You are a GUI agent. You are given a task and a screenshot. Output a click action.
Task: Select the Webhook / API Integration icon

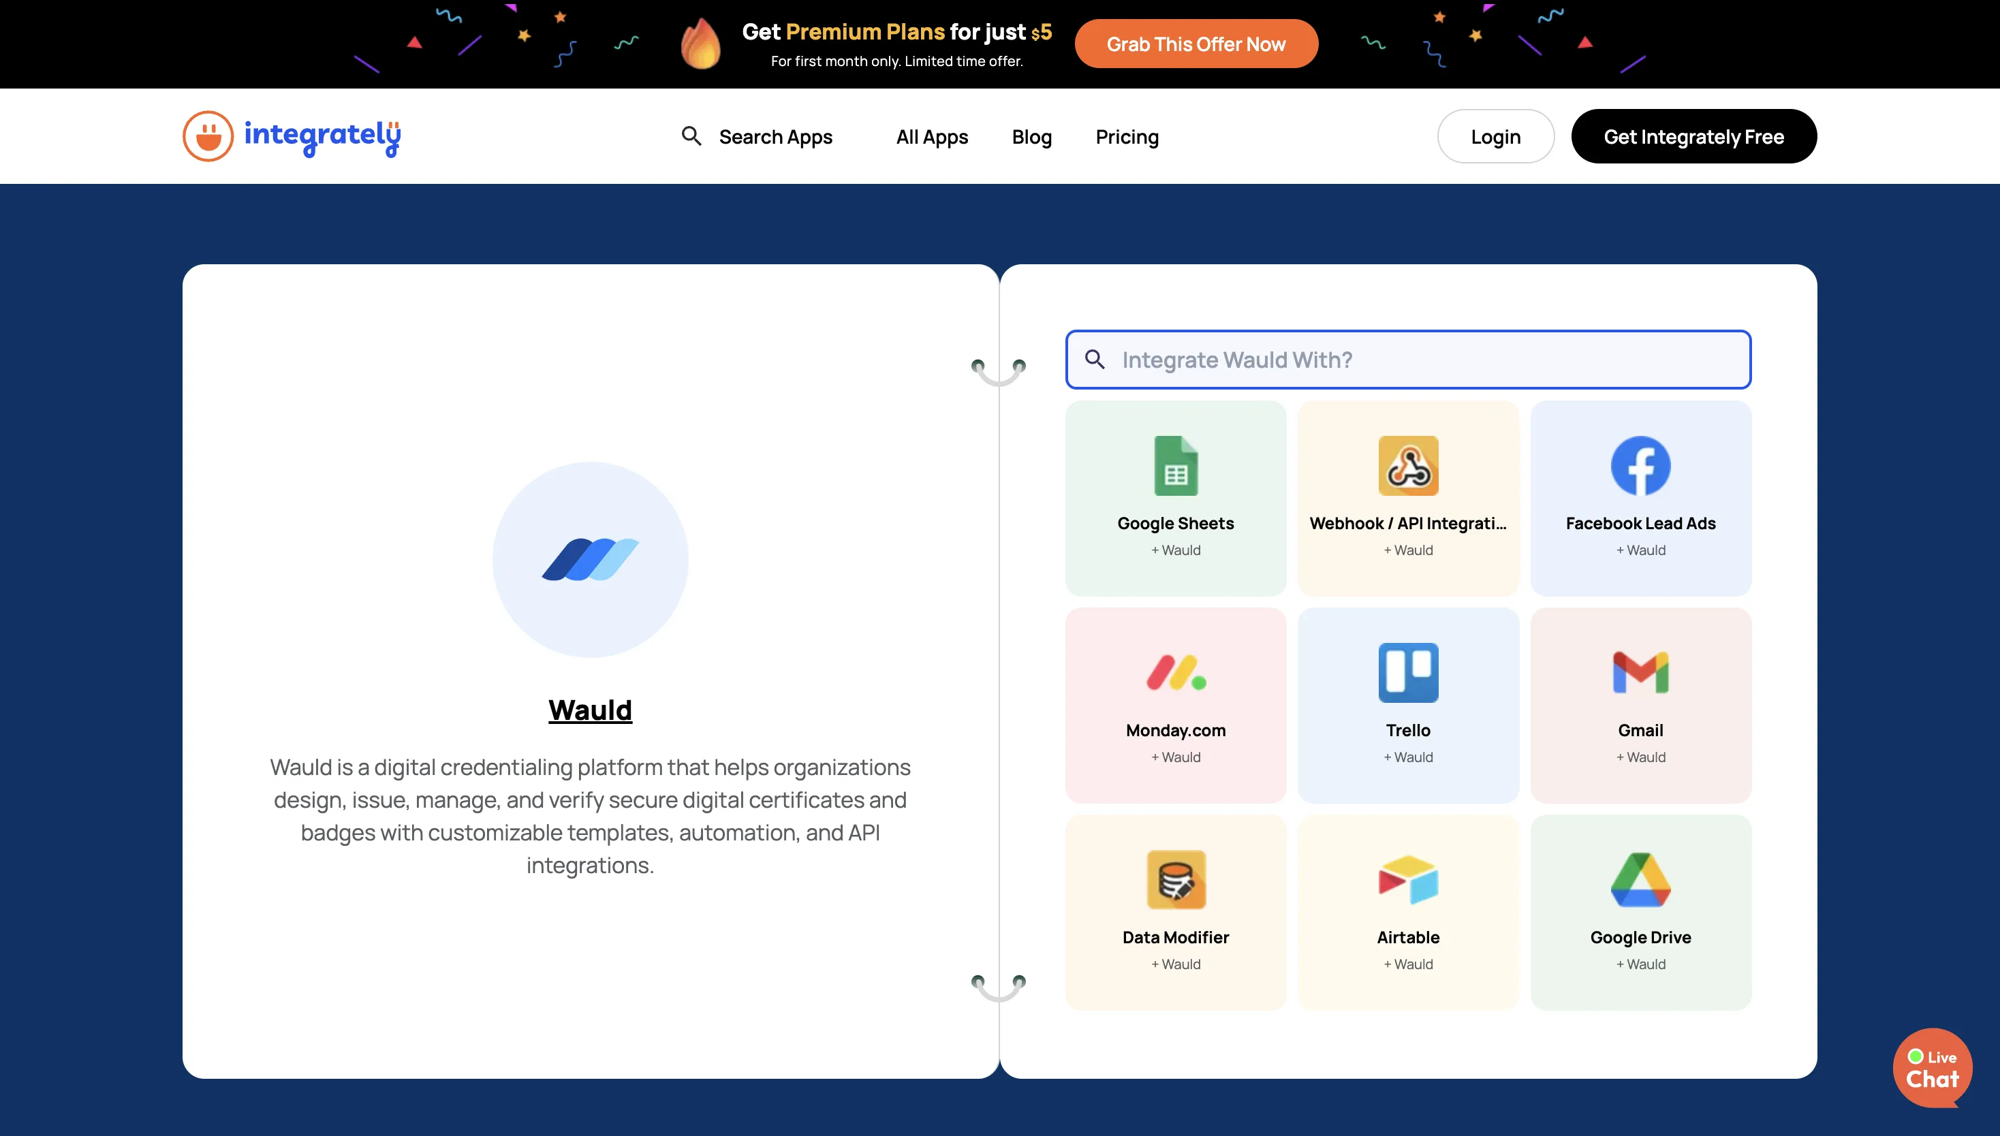click(1408, 466)
